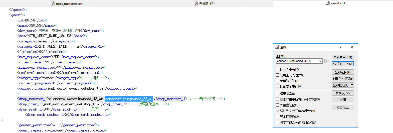
Task: Click the quest.xml tab file icon
Action: point(328,3)
